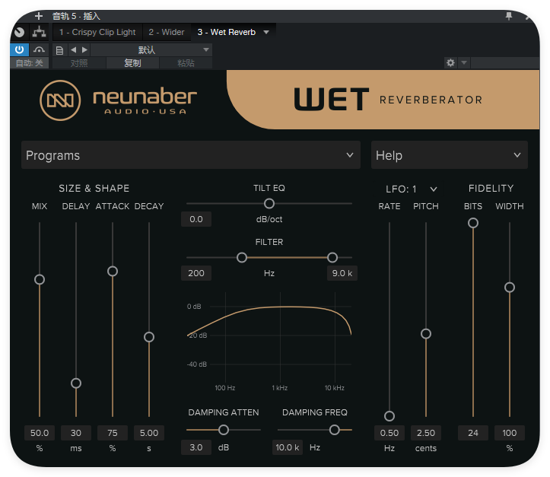This screenshot has width=550, height=477.
Task: Click the LFO PITCH slider handle
Action: tap(426, 333)
